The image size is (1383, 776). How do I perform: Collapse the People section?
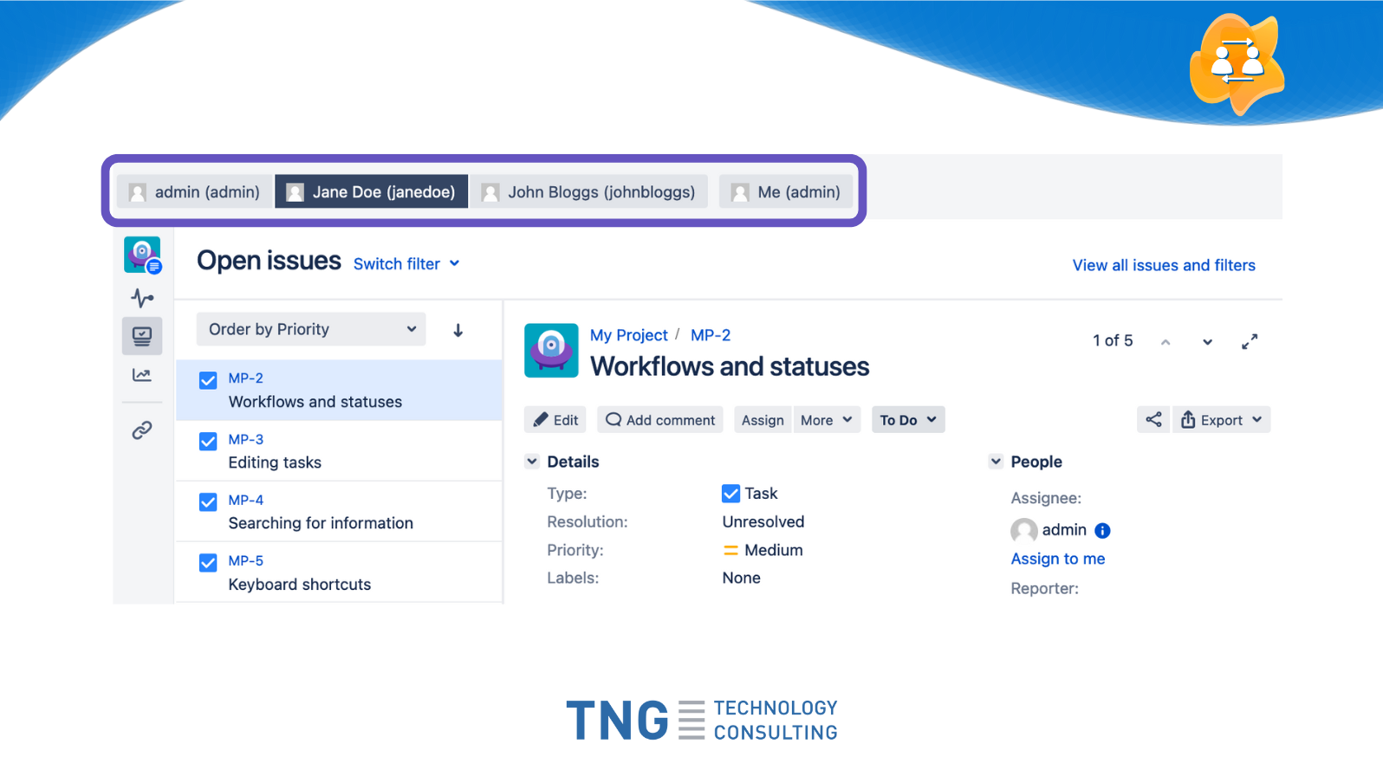tap(996, 462)
